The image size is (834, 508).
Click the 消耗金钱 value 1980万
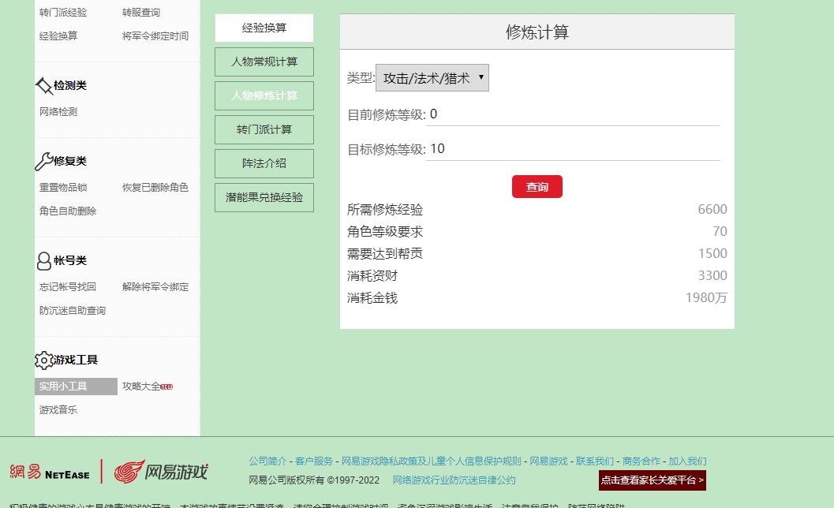point(706,298)
